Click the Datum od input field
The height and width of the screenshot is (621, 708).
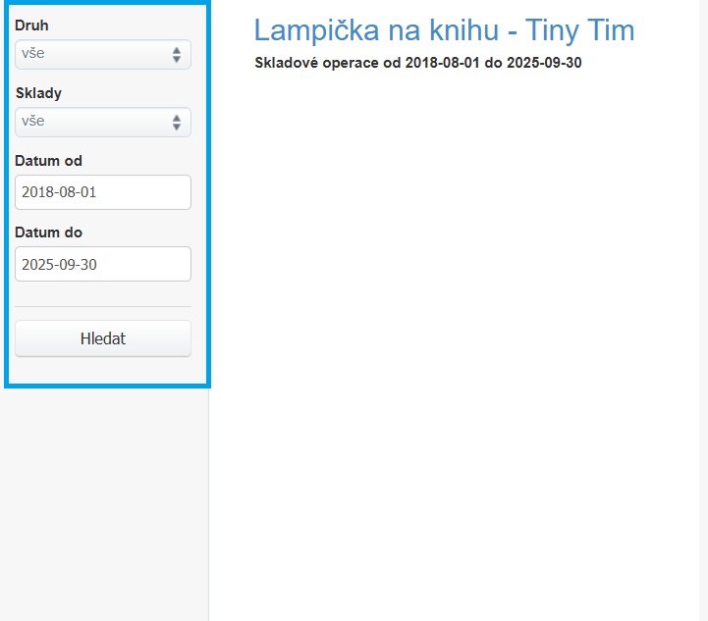pos(103,192)
